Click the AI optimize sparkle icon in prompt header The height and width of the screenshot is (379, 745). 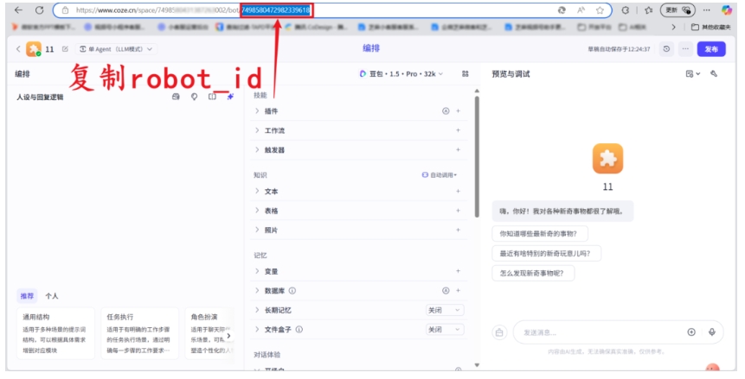click(230, 97)
